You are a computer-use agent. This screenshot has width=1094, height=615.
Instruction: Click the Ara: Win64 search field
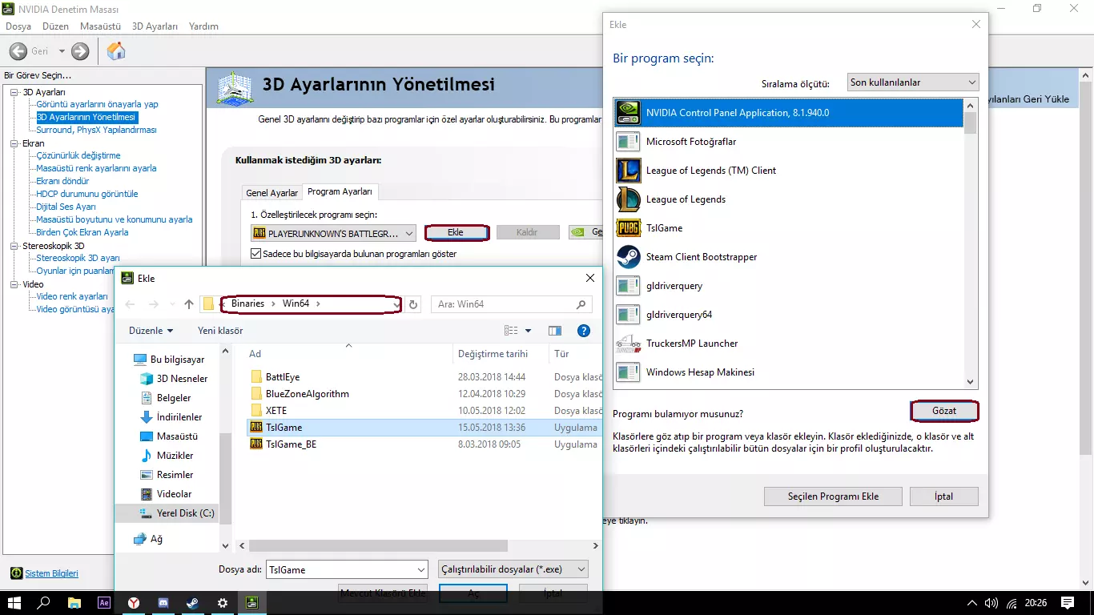pyautogui.click(x=513, y=304)
